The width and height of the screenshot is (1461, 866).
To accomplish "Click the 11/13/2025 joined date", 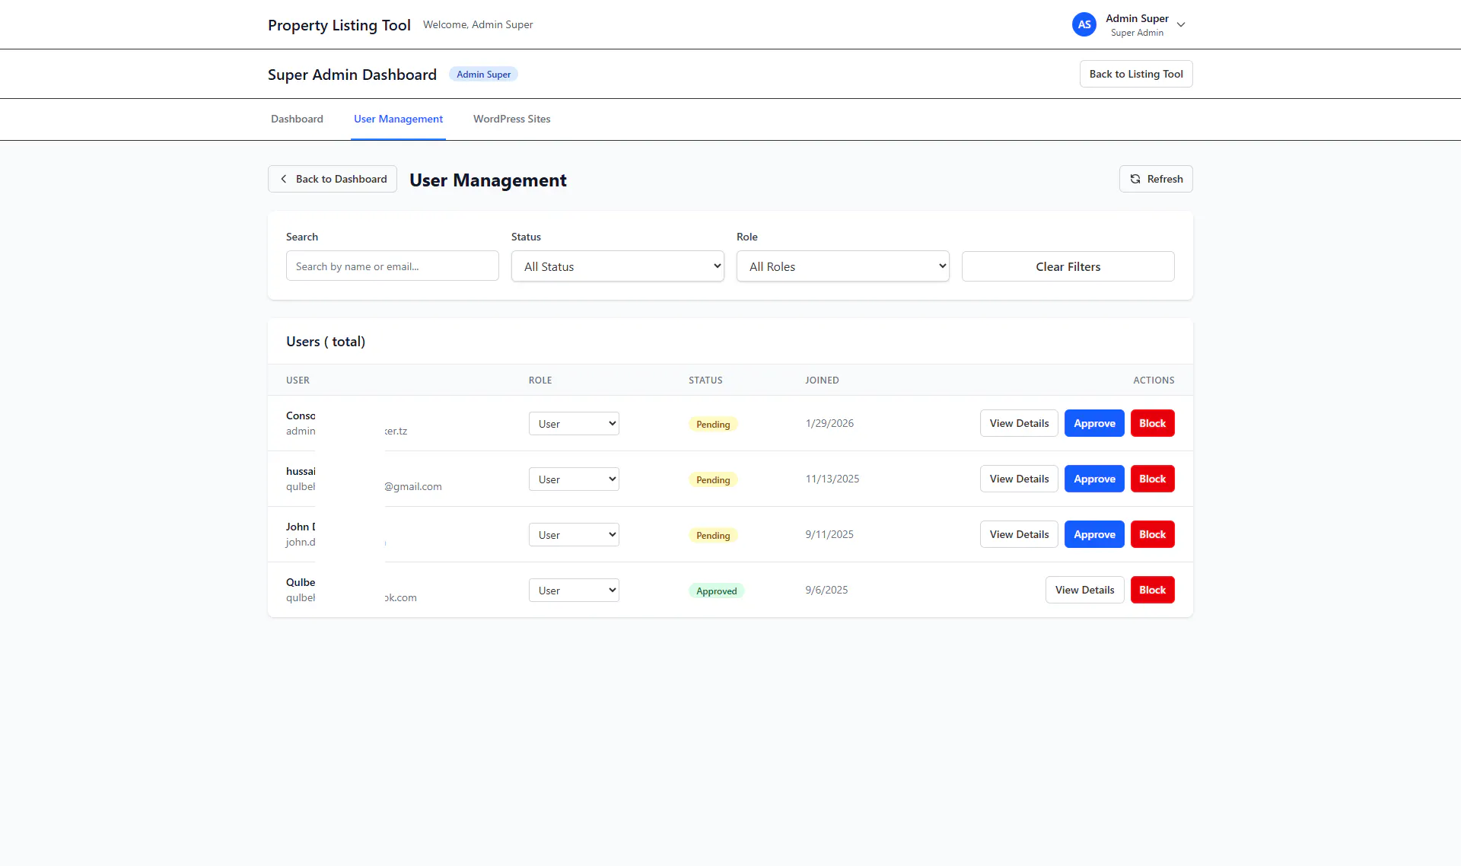I will tap(832, 479).
